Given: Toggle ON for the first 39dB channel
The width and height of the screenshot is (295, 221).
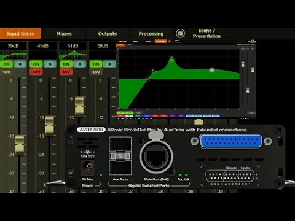Looking at the screenshot, I should point(6,64).
